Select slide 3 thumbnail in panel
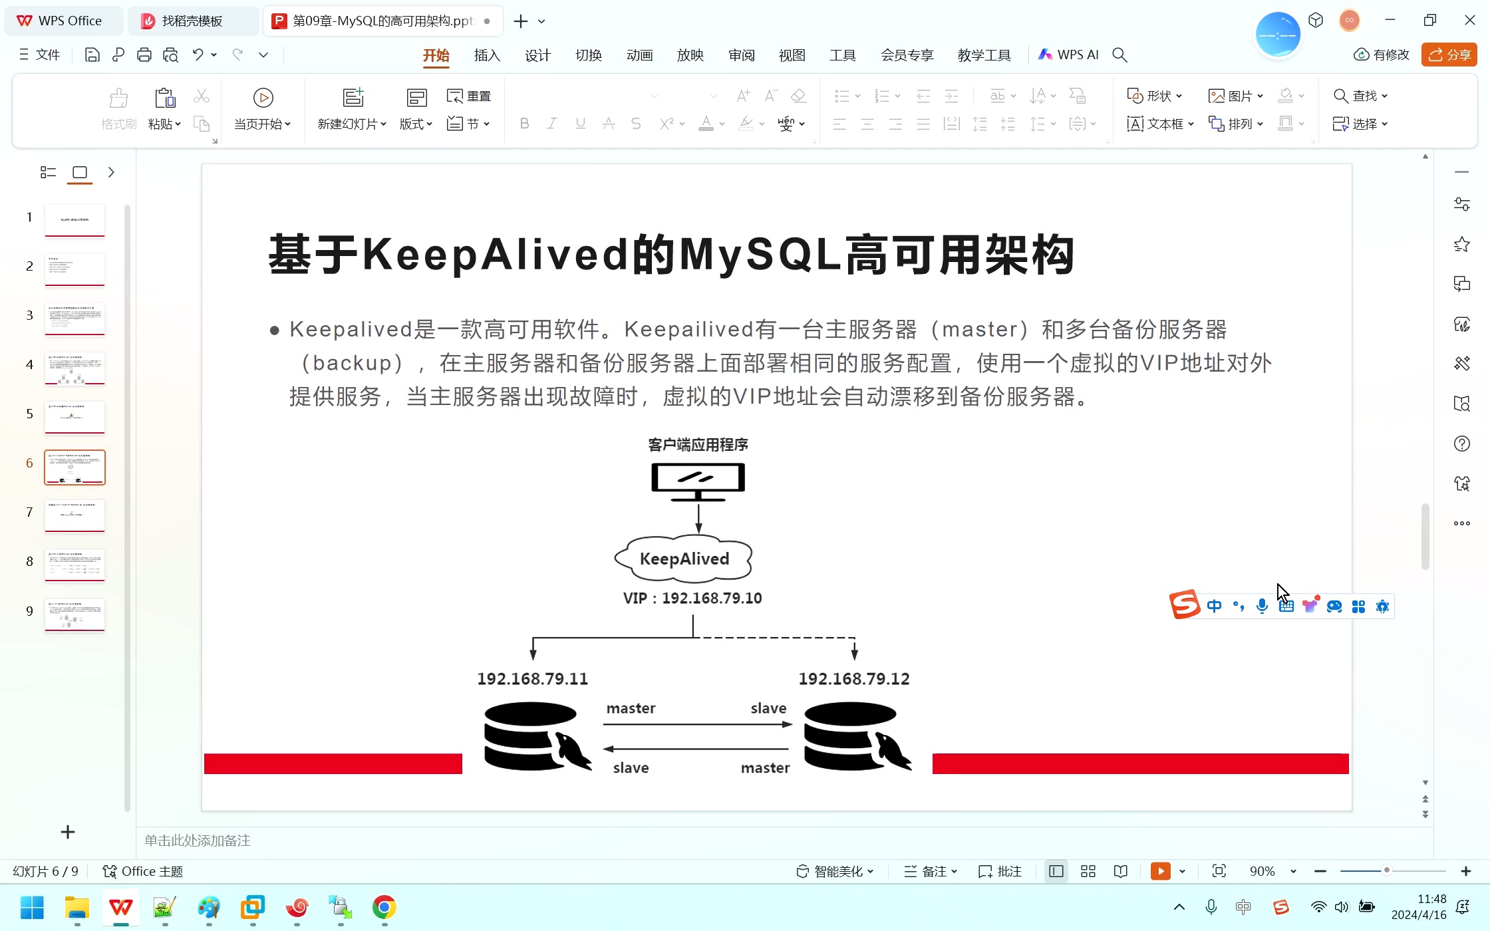Viewport: 1490px width, 931px height. pyautogui.click(x=74, y=319)
